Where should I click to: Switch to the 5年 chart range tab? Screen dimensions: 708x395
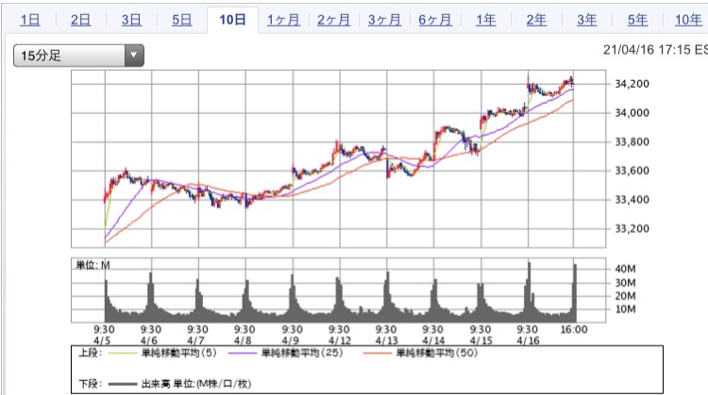[x=637, y=20]
